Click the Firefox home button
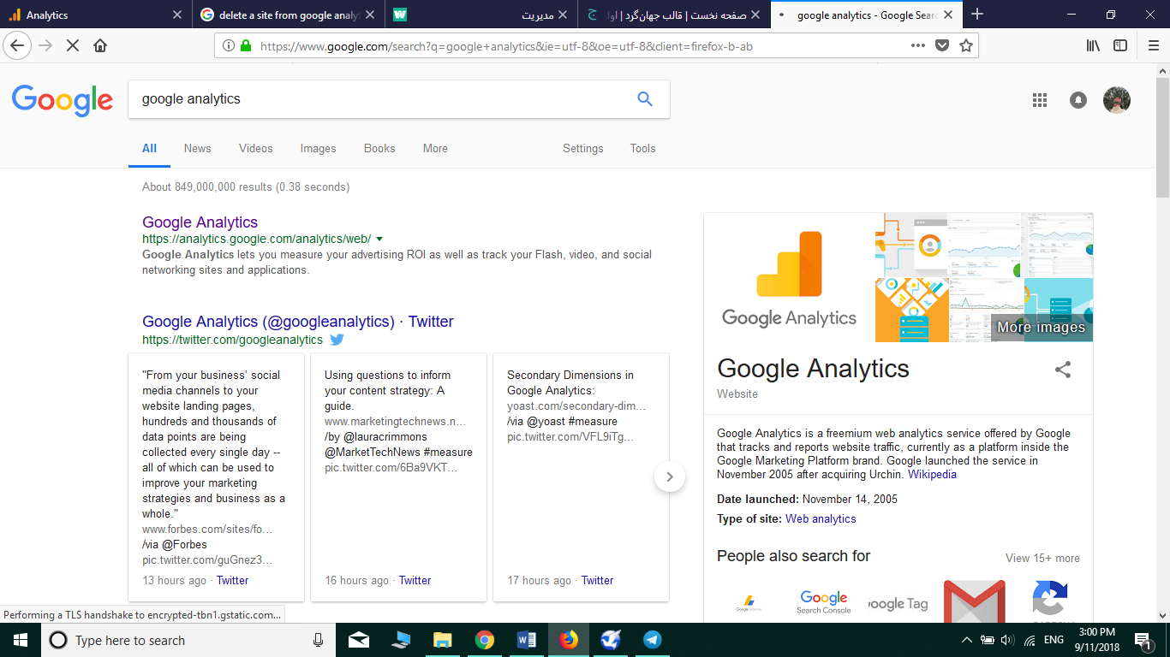The height and width of the screenshot is (657, 1170). pyautogui.click(x=100, y=46)
